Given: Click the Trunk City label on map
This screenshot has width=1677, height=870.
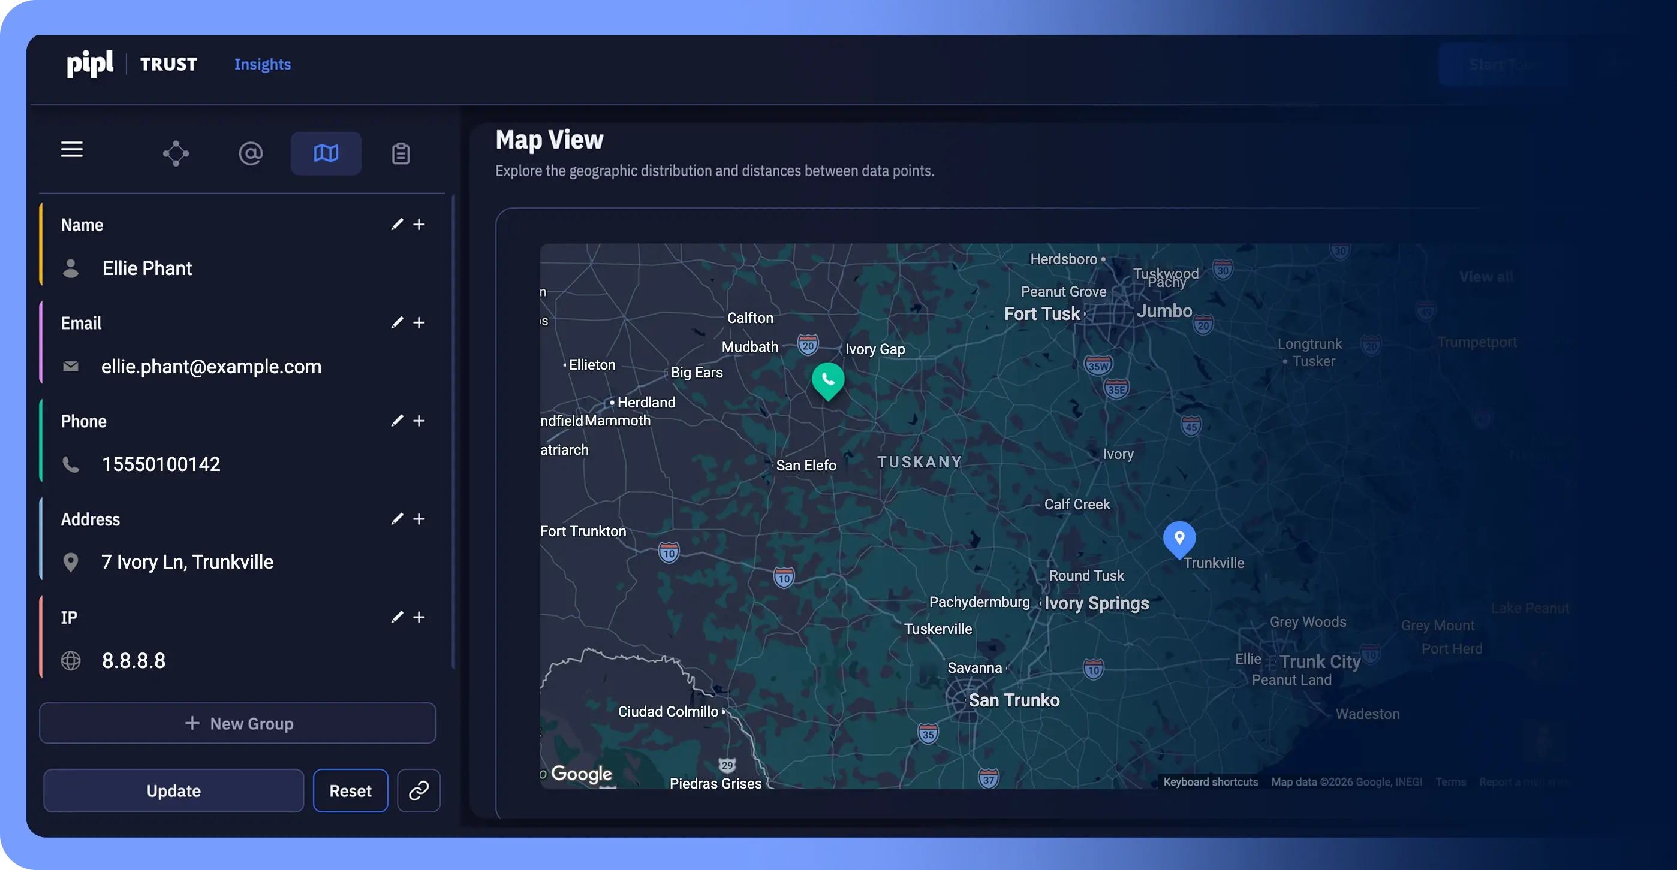Looking at the screenshot, I should (1320, 661).
